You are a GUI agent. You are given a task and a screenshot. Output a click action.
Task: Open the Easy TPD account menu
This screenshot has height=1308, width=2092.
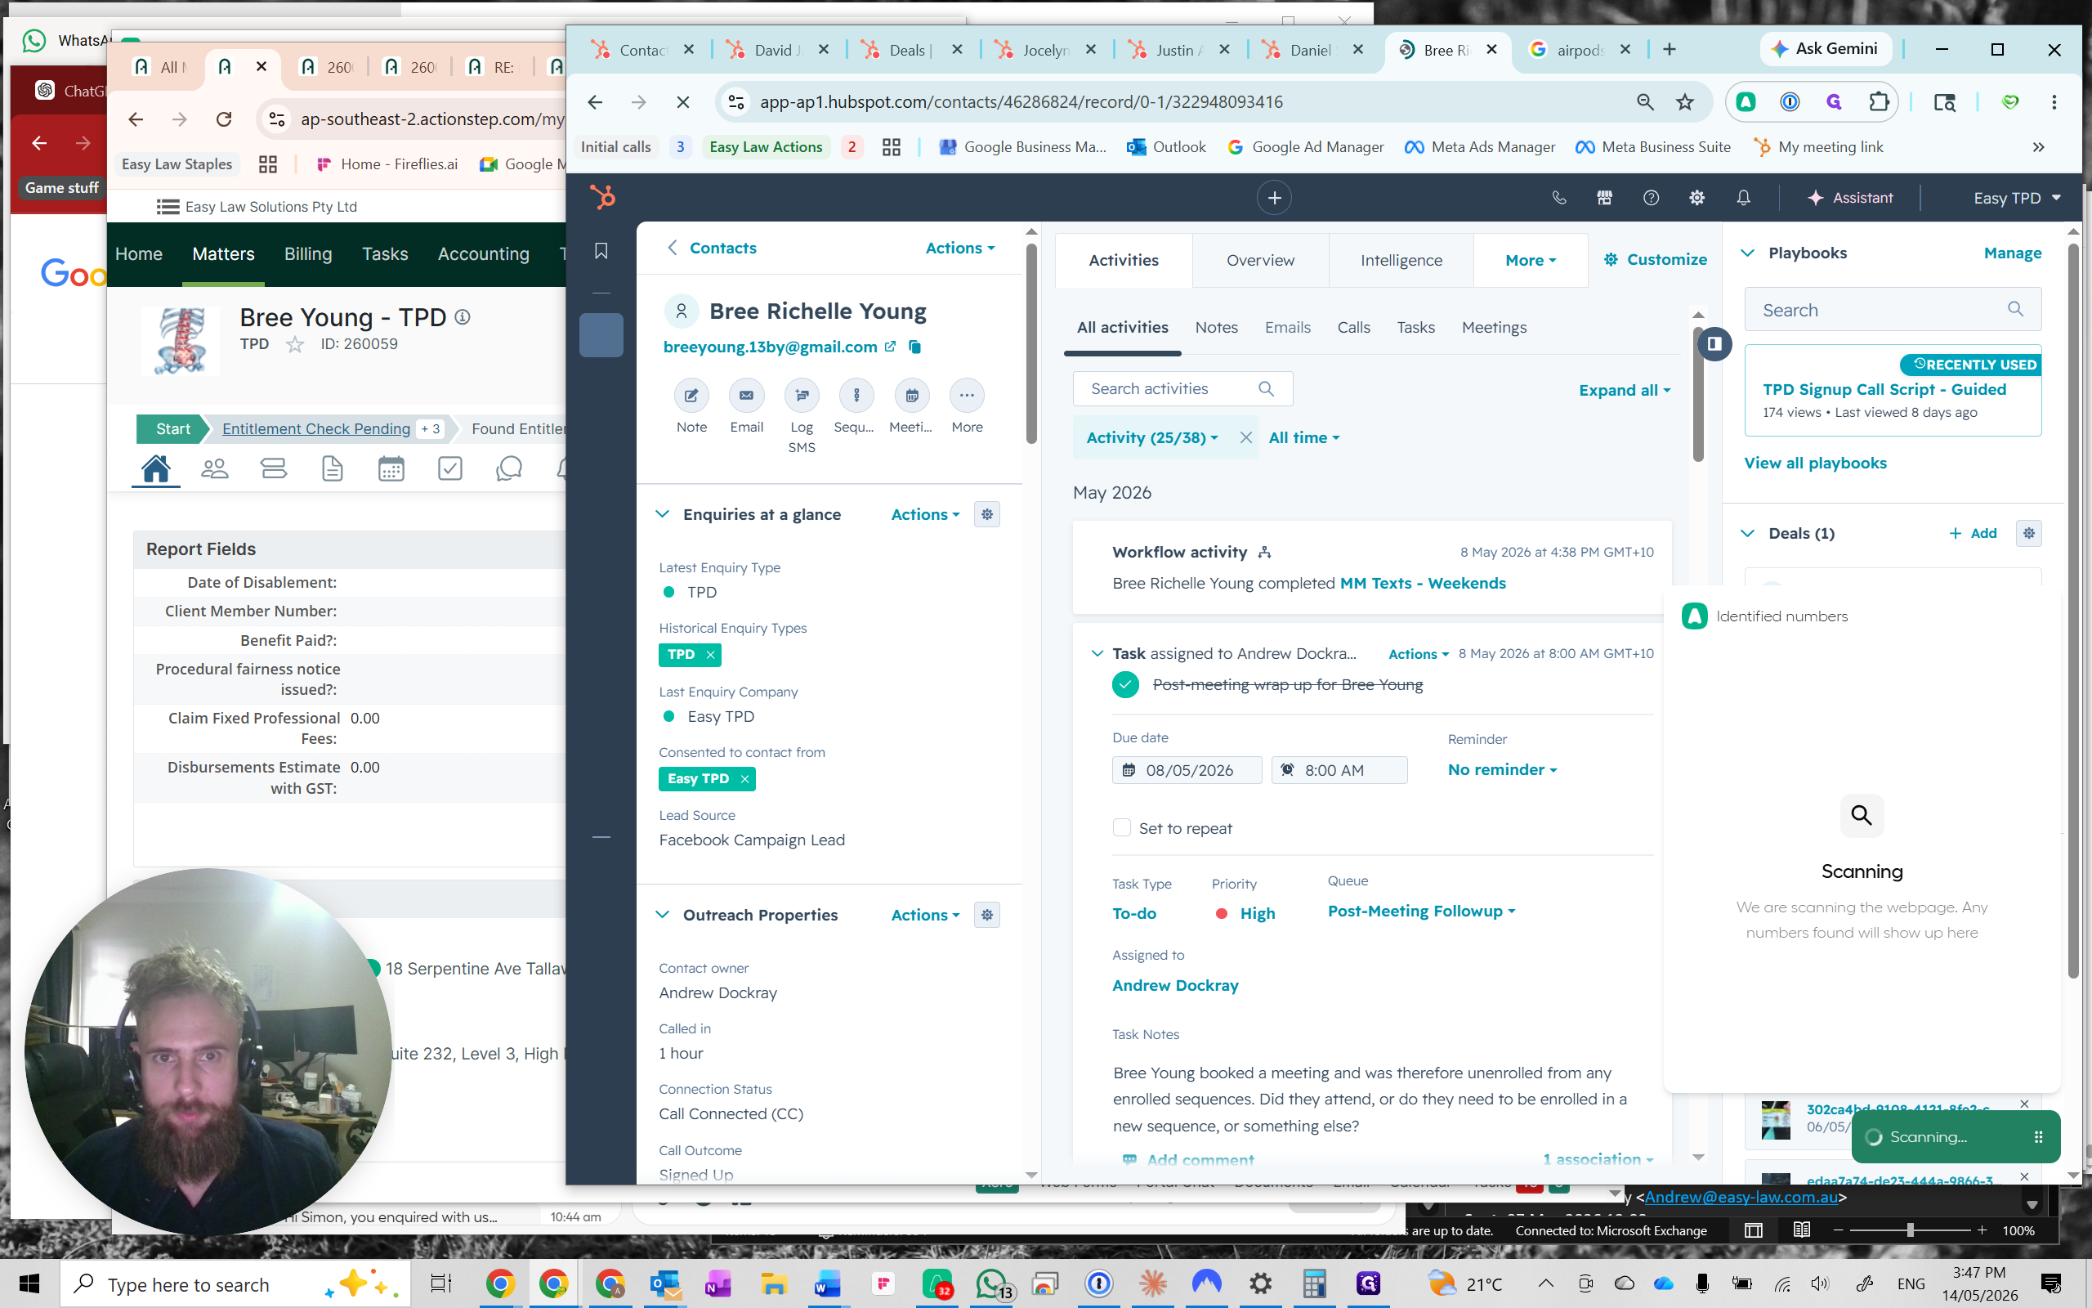pos(2017,198)
